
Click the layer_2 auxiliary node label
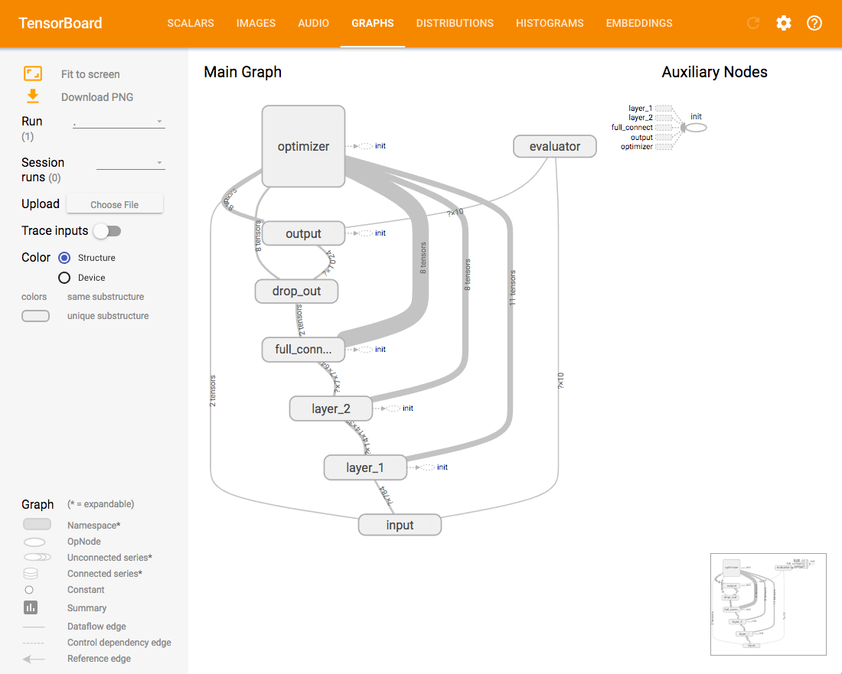click(x=640, y=118)
